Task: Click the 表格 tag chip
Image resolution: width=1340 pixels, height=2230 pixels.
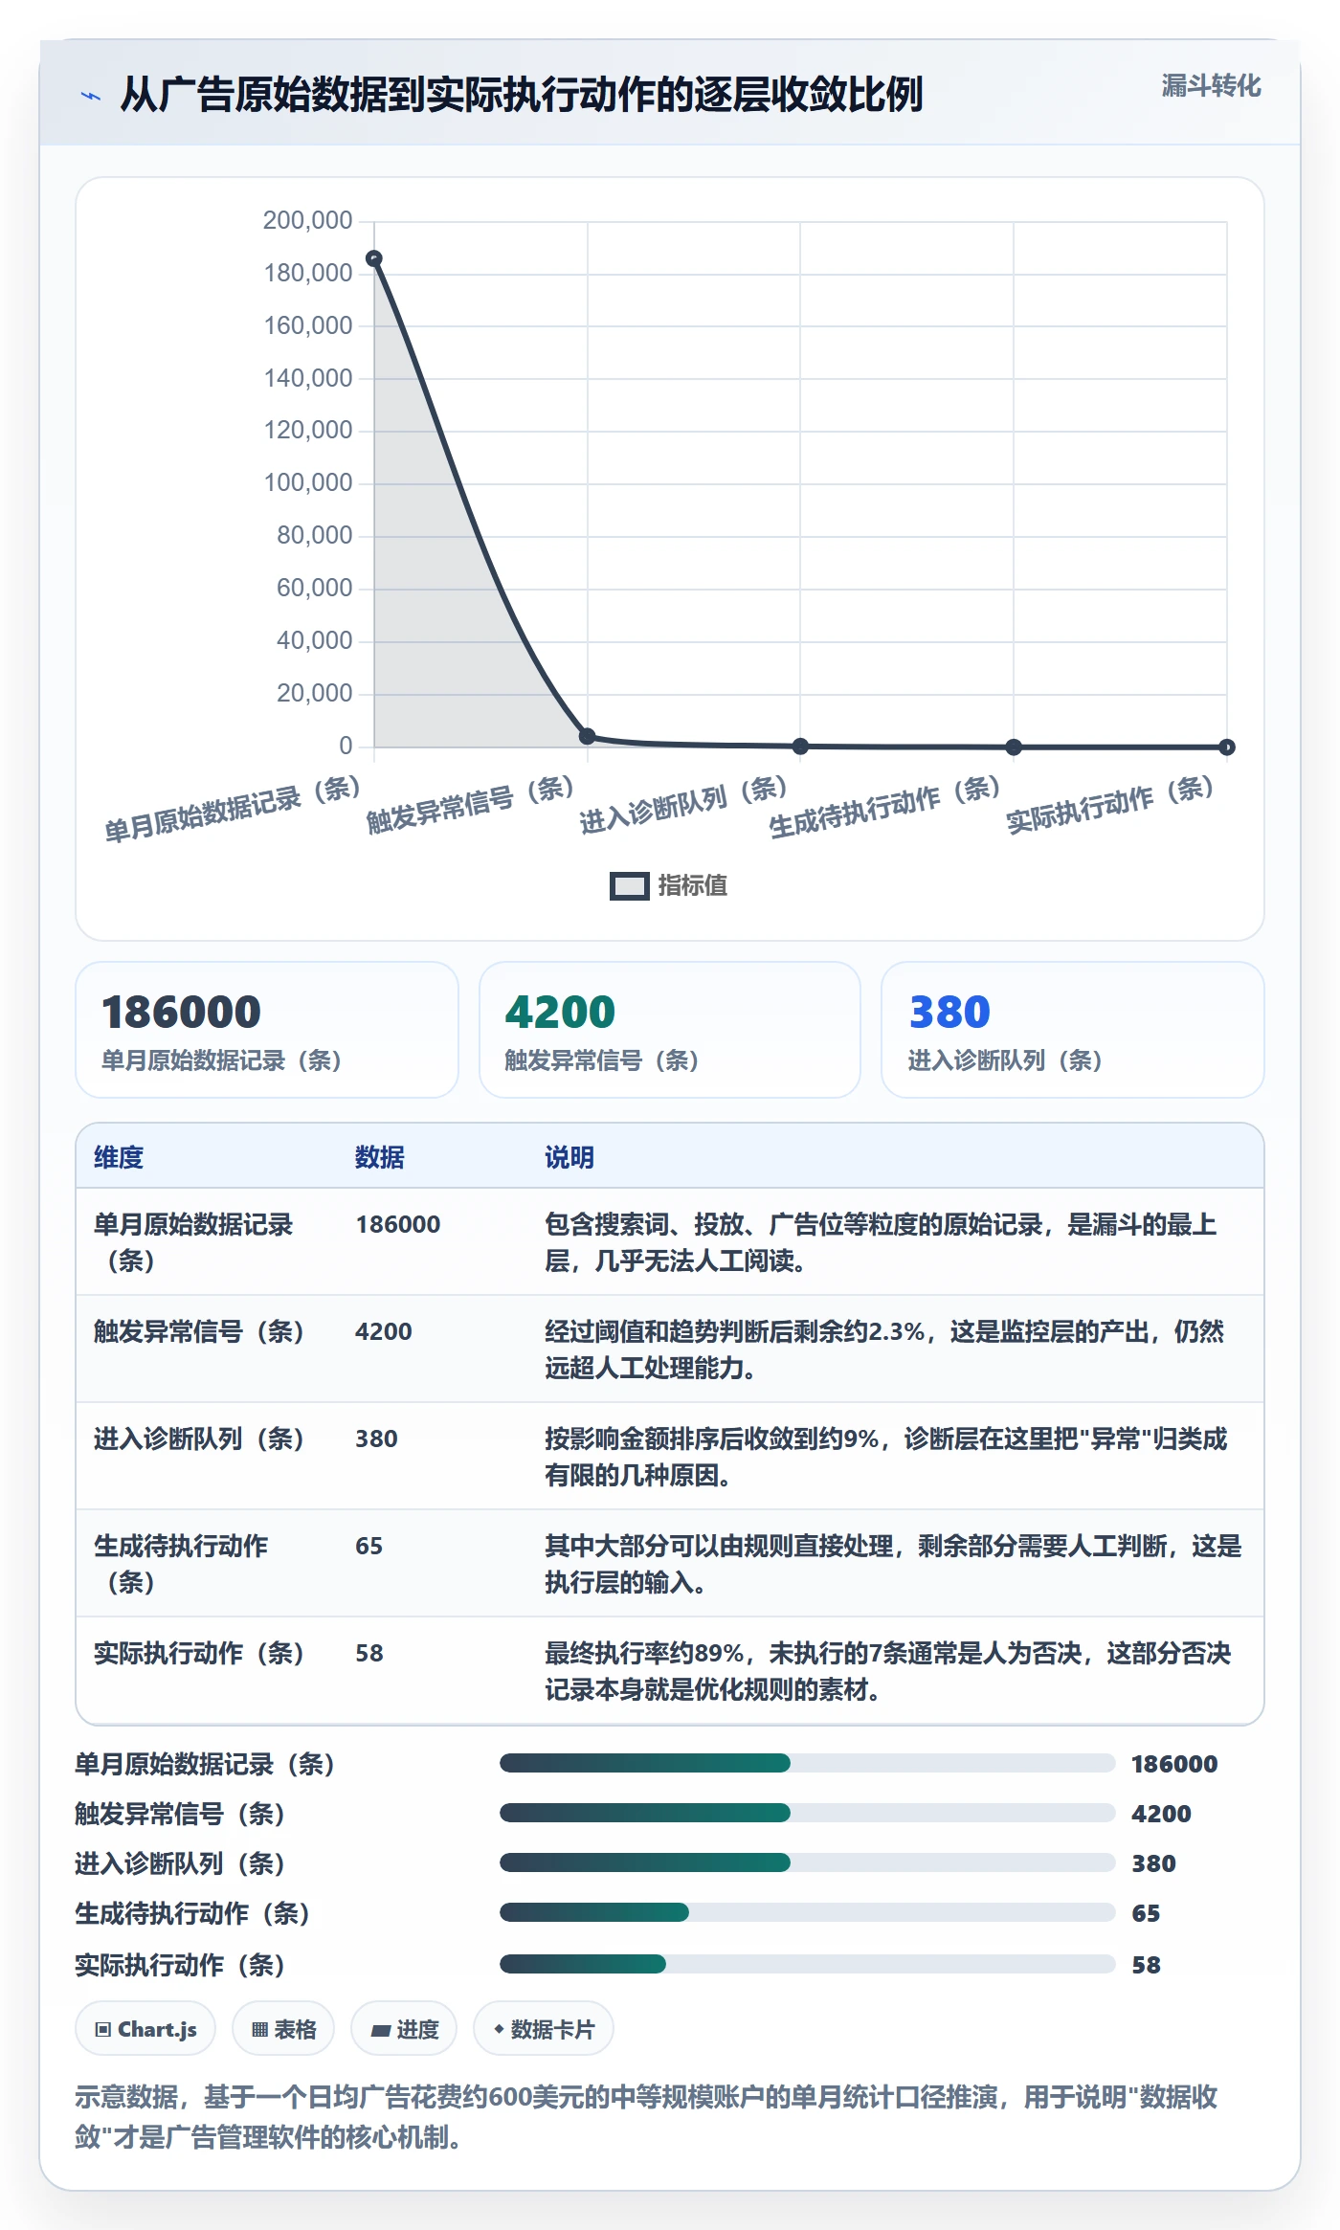Action: tap(283, 2029)
